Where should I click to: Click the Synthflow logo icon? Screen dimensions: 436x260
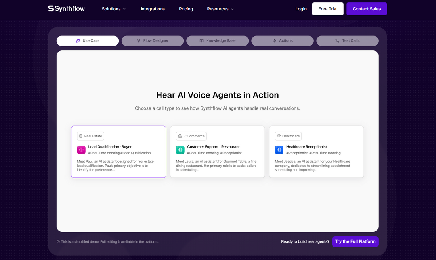(50, 8)
